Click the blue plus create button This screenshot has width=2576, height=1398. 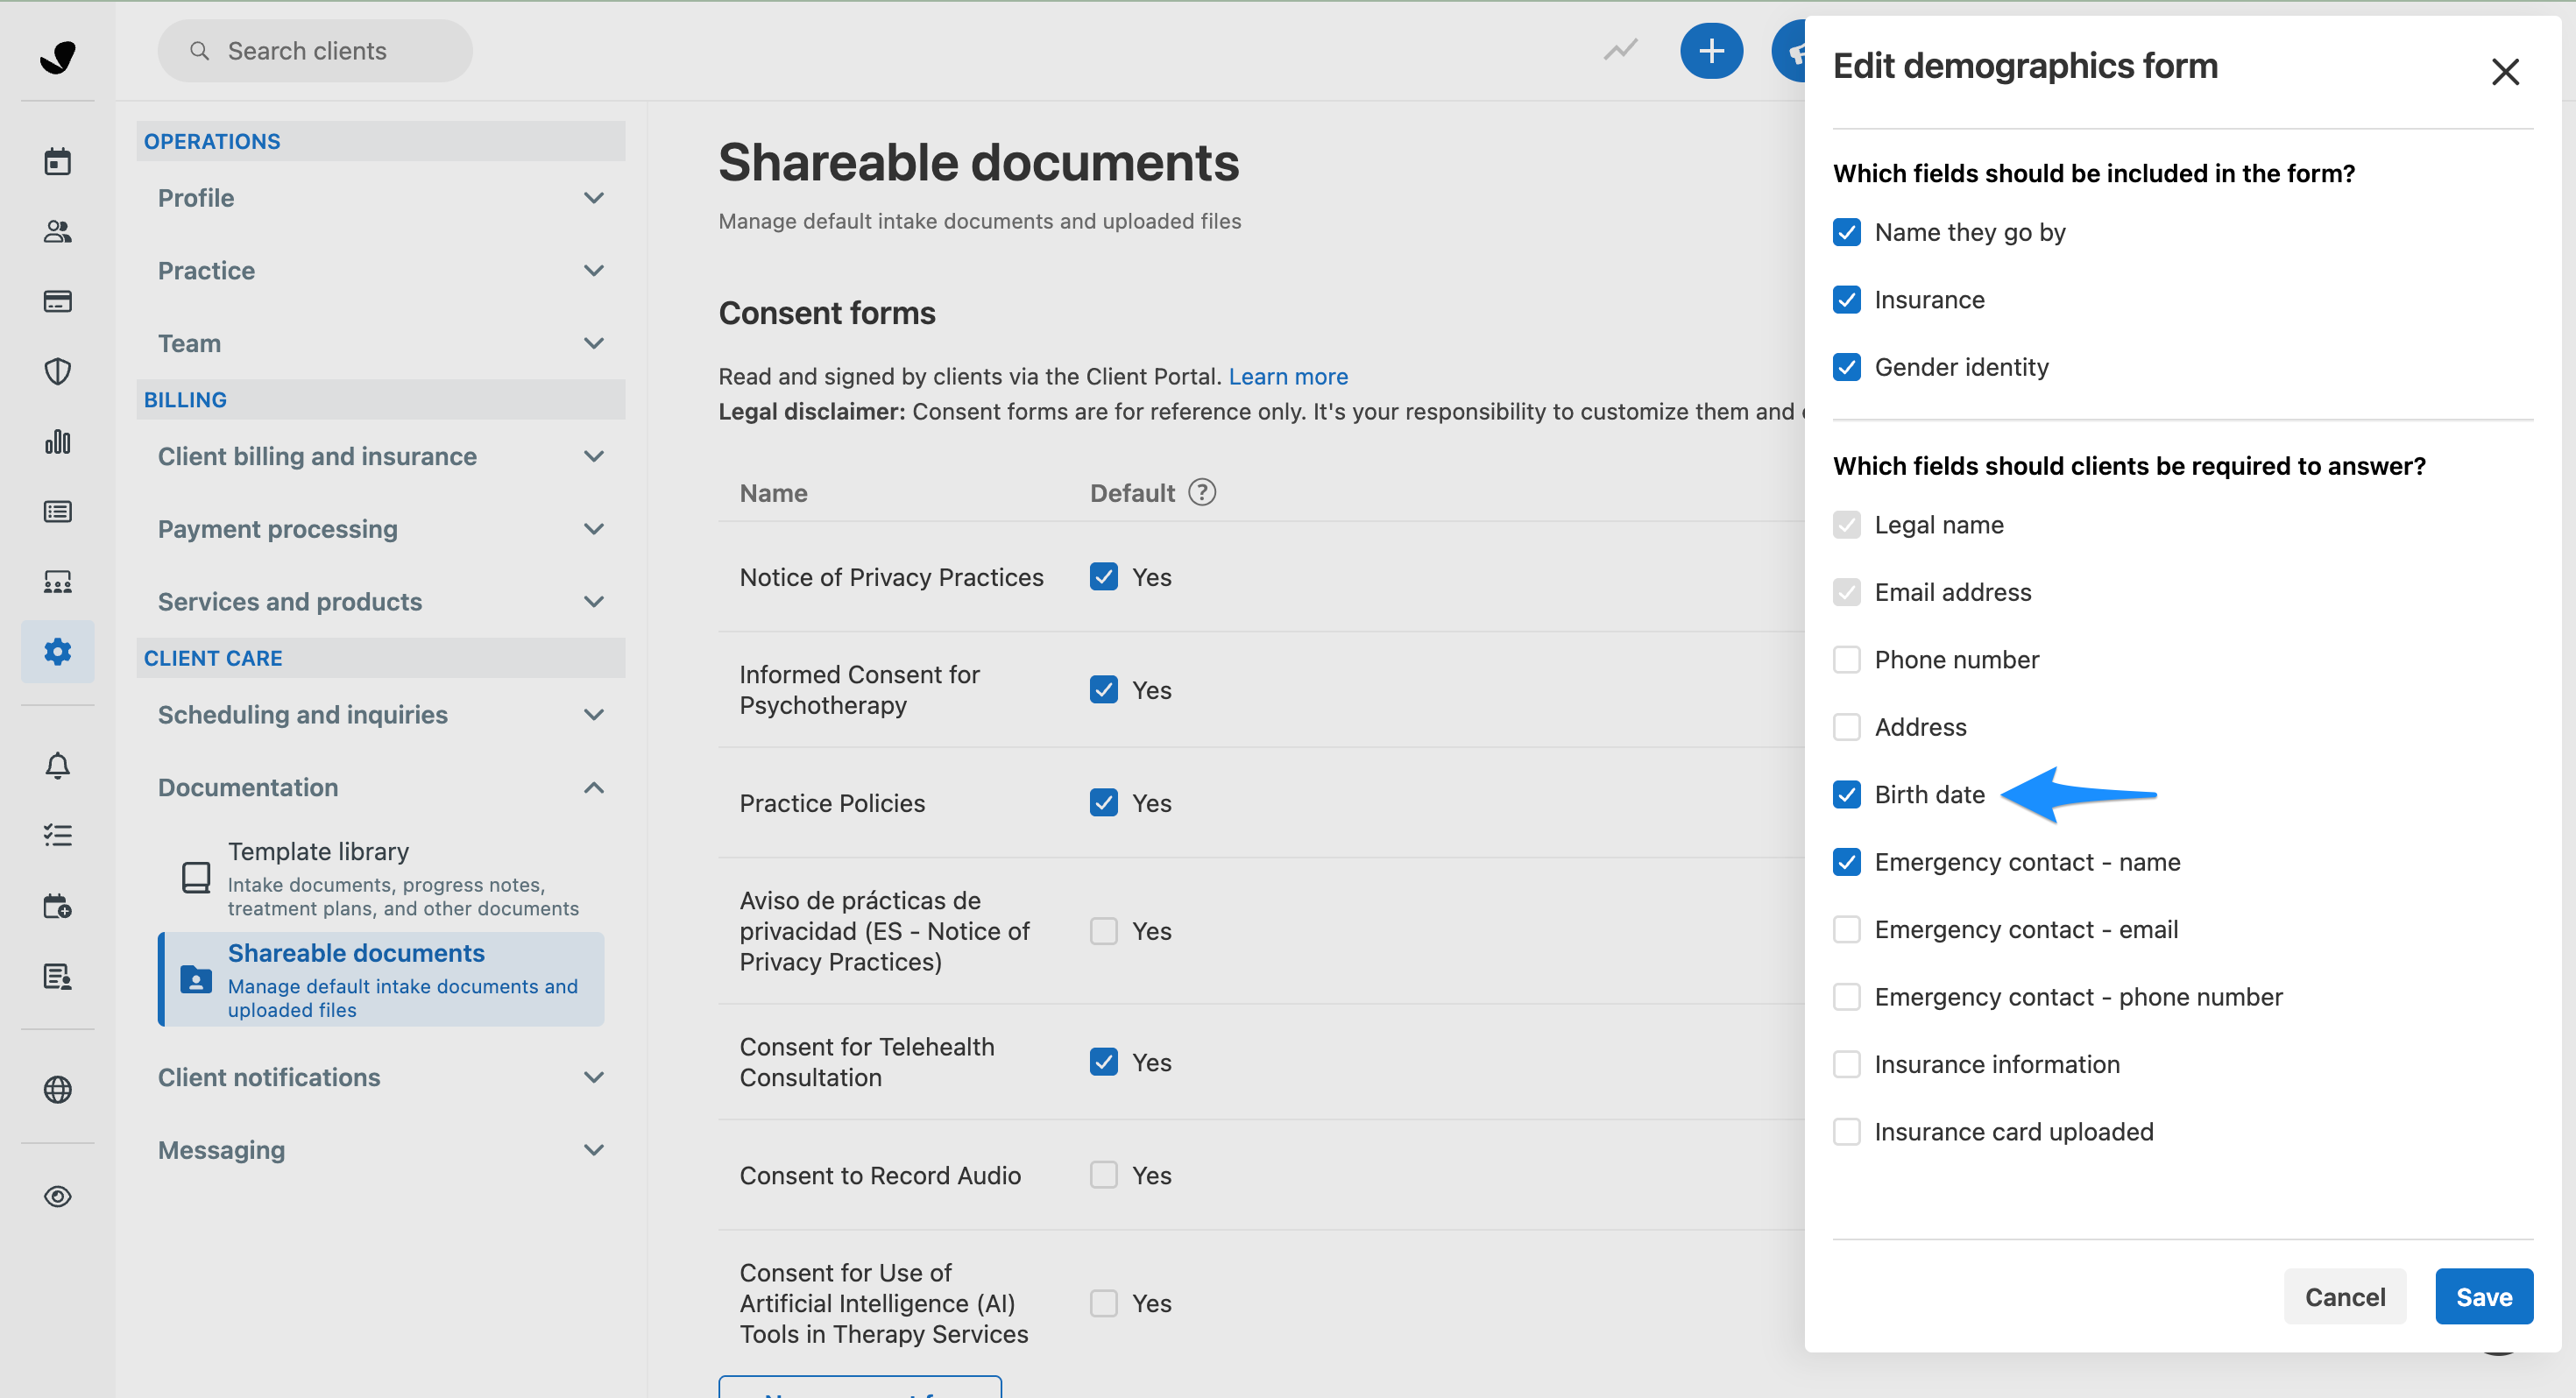pyautogui.click(x=1711, y=51)
